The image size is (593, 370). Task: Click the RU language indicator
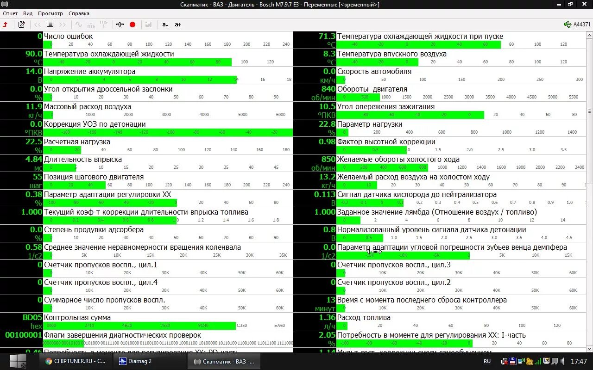pyautogui.click(x=487, y=361)
